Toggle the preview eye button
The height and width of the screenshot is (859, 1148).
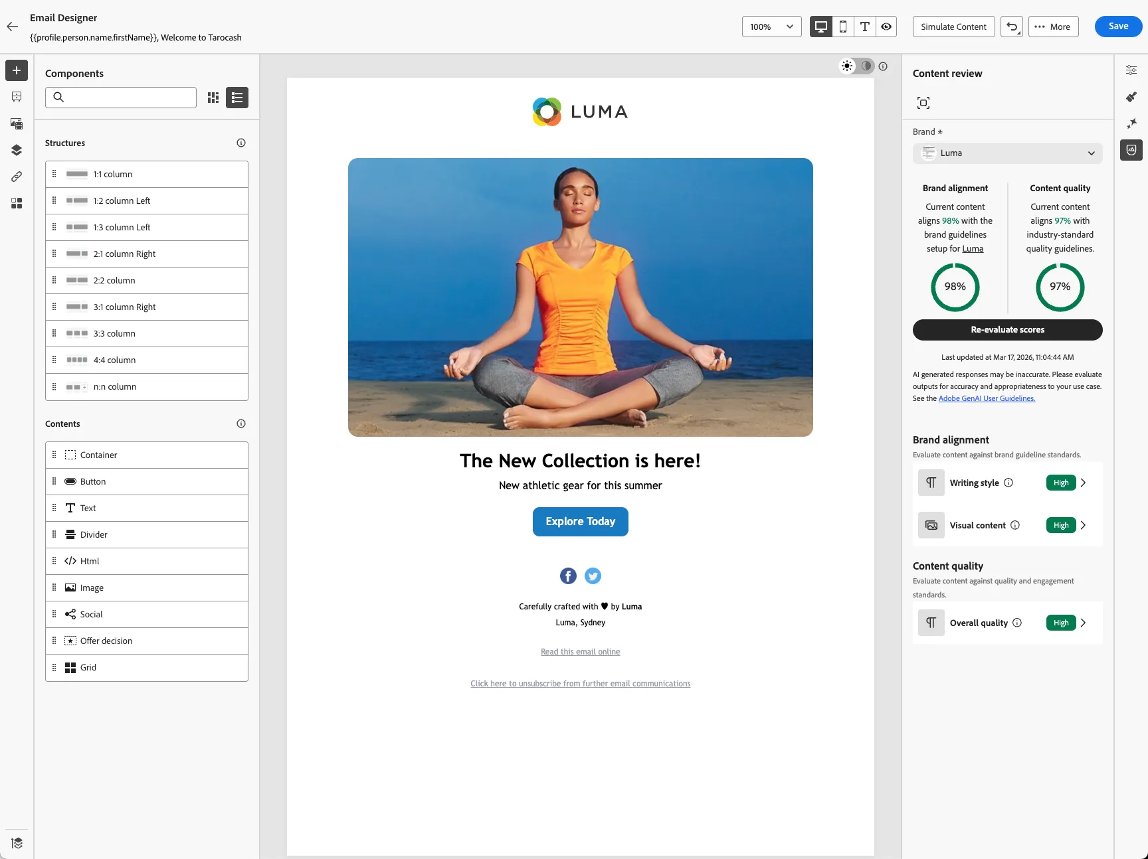(x=886, y=27)
